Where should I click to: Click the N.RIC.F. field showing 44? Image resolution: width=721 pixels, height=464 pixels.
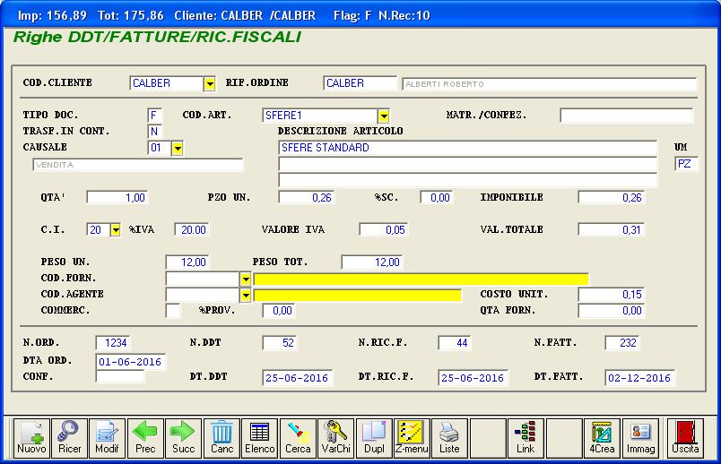(456, 343)
